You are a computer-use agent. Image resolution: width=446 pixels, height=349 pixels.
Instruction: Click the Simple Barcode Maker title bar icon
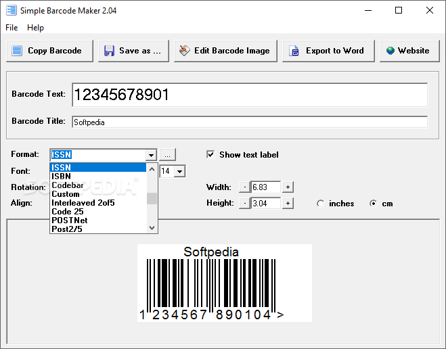tap(12, 10)
